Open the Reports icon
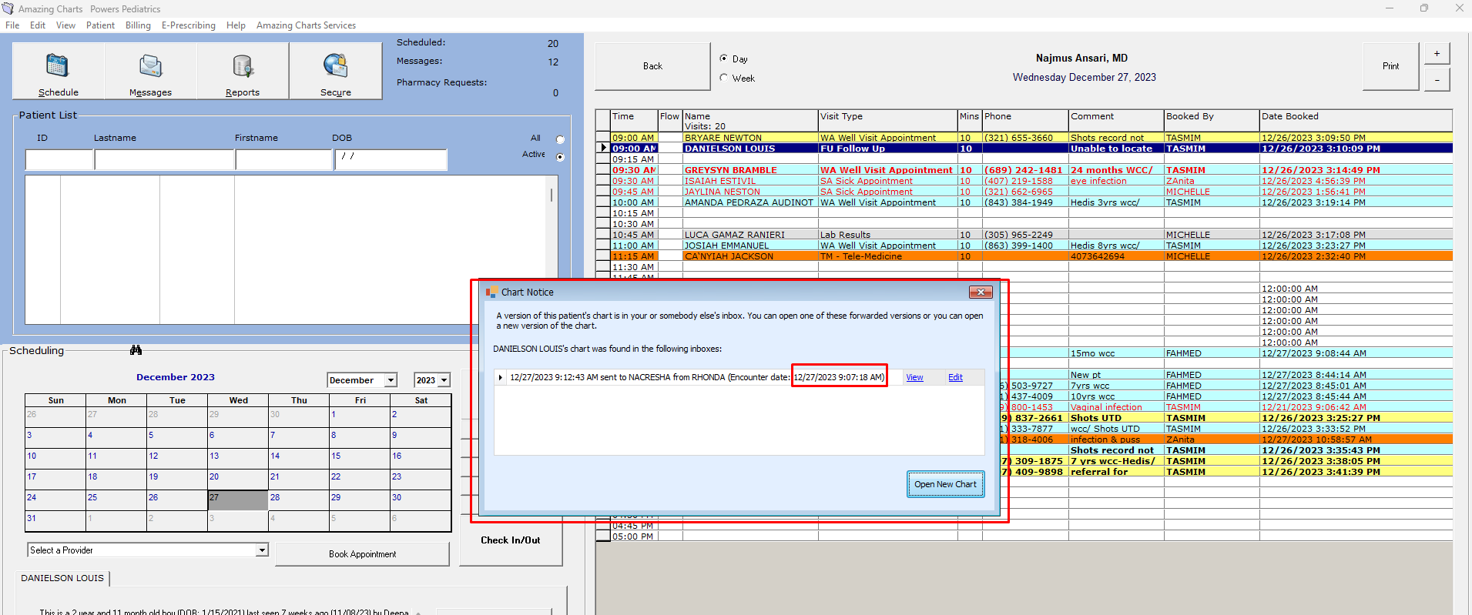1472x615 pixels. (x=243, y=66)
